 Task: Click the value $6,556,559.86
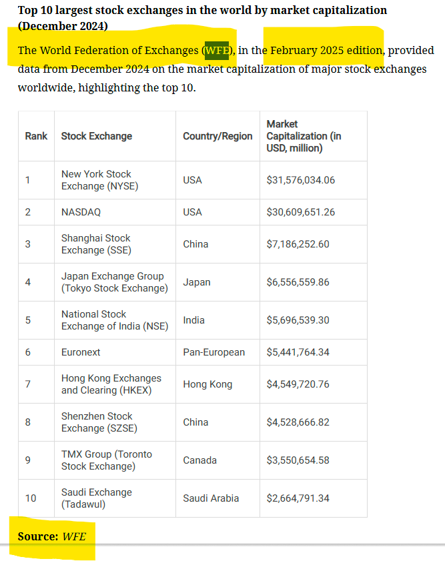tap(298, 282)
